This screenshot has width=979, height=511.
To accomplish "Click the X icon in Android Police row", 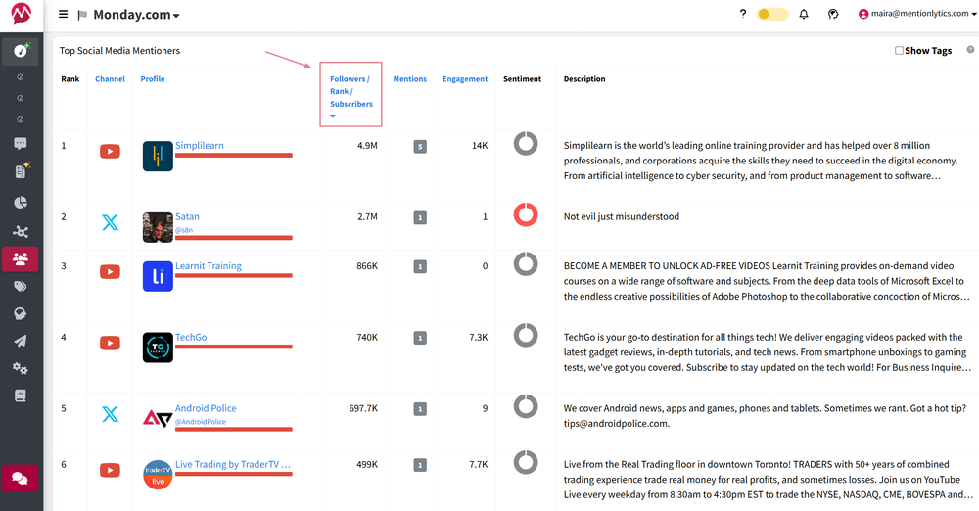I will coord(110,414).
